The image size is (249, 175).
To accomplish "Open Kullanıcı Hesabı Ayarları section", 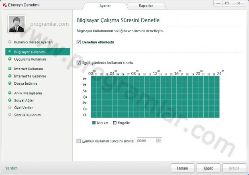I will (33, 42).
